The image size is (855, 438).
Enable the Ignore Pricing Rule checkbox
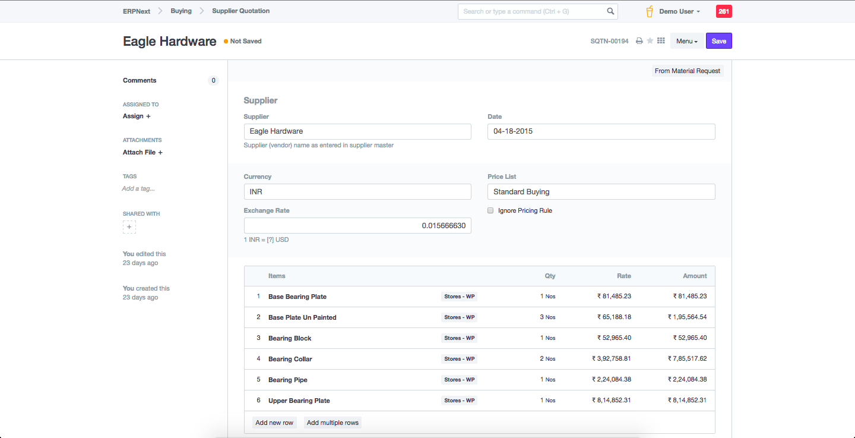click(490, 210)
